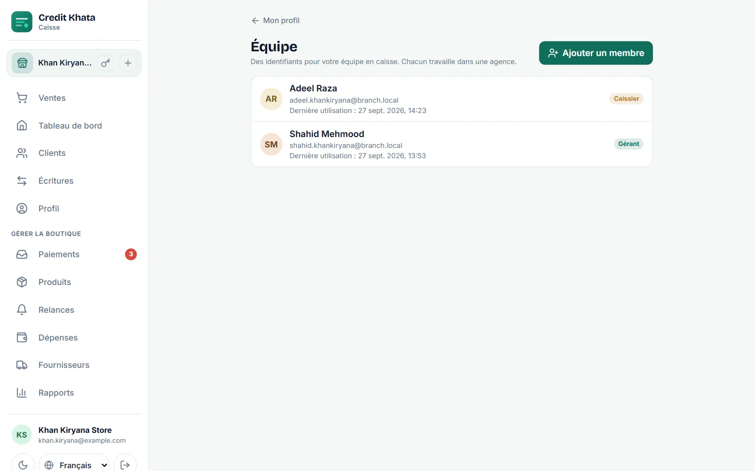This screenshot has height=471, width=755.
Task: Click the Khan Kiryana store selector icon
Action: coord(22,63)
